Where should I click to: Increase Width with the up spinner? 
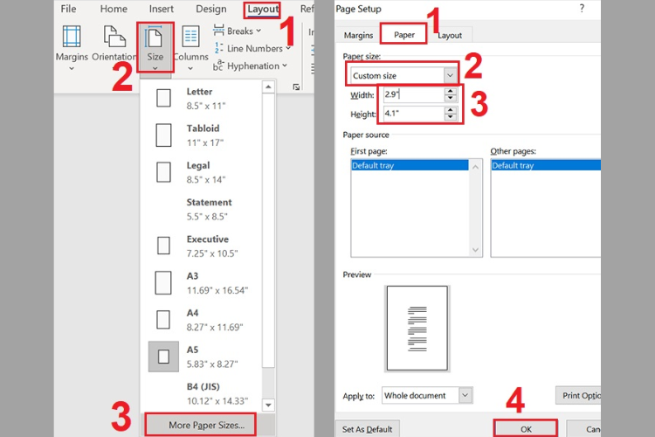click(451, 91)
